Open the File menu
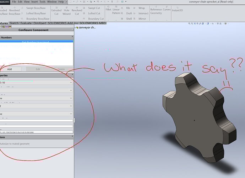Image resolution: width=245 pixels, height=178 pixels. click(14, 2)
